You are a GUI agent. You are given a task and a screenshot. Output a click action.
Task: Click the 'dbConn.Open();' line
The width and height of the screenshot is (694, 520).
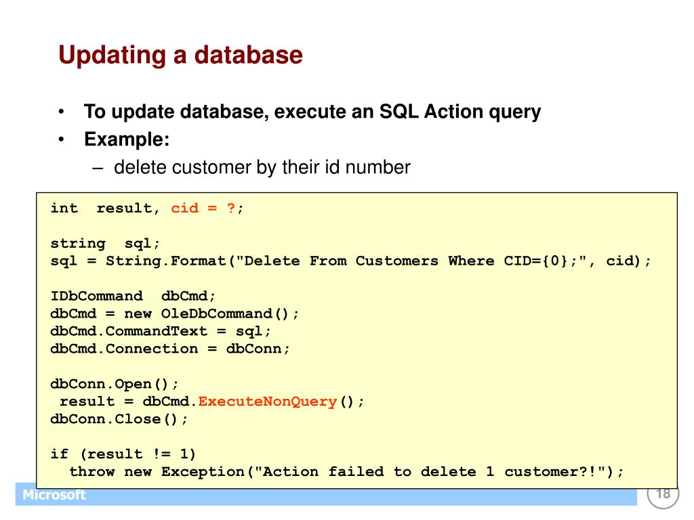[114, 384]
